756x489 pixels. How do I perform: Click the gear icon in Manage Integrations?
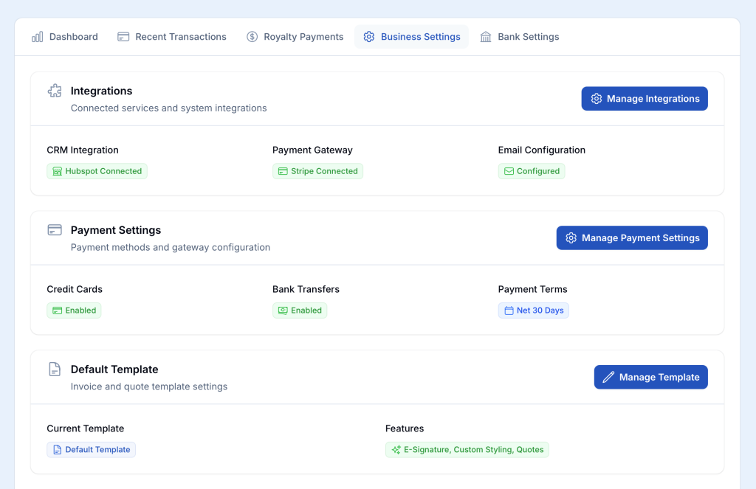(x=597, y=99)
